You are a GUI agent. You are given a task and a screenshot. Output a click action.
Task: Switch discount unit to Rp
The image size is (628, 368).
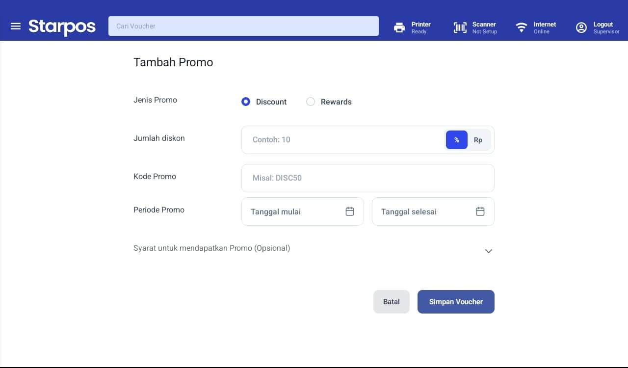pyautogui.click(x=478, y=140)
